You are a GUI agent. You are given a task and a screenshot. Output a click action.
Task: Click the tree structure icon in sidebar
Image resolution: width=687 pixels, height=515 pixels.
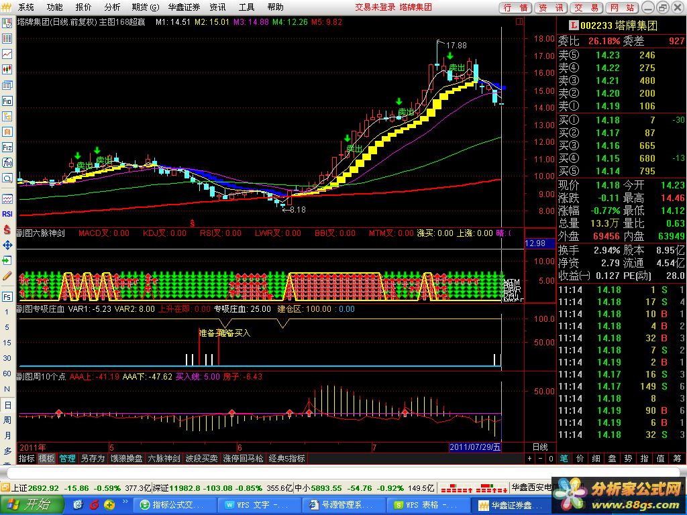[7, 117]
